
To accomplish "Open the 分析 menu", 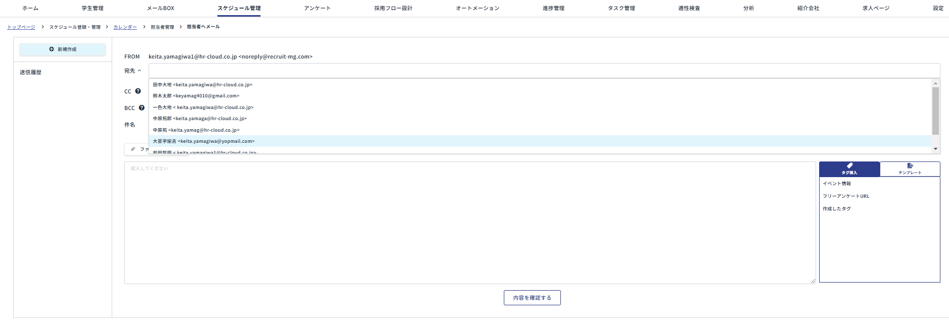I will click(x=749, y=8).
